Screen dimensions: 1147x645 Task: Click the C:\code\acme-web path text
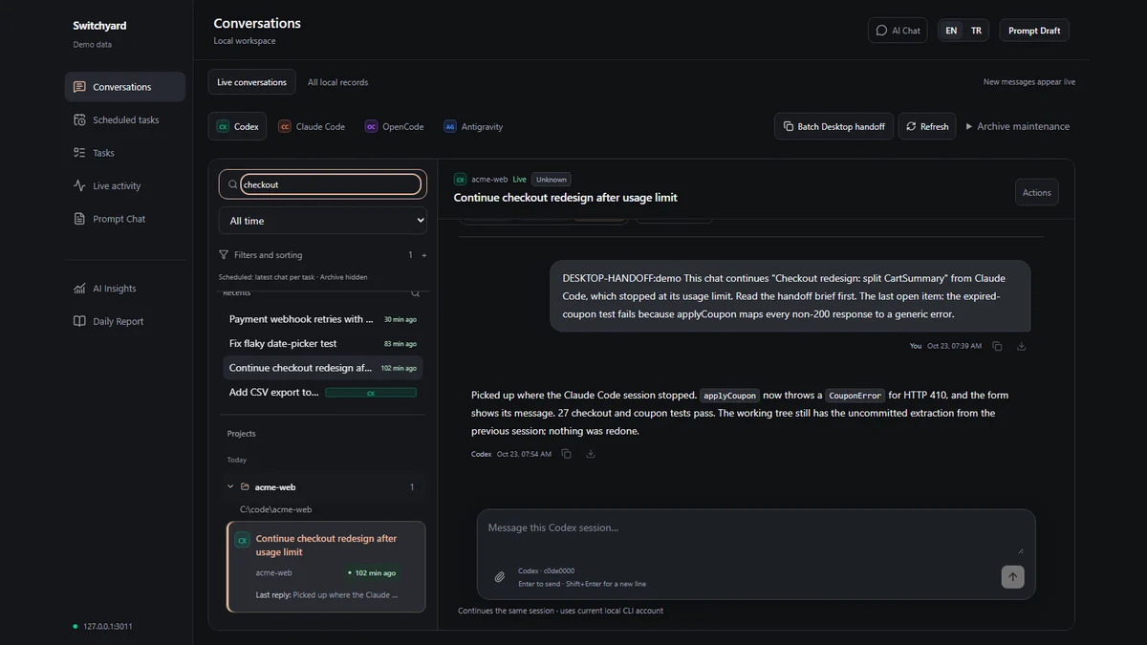tap(276, 509)
